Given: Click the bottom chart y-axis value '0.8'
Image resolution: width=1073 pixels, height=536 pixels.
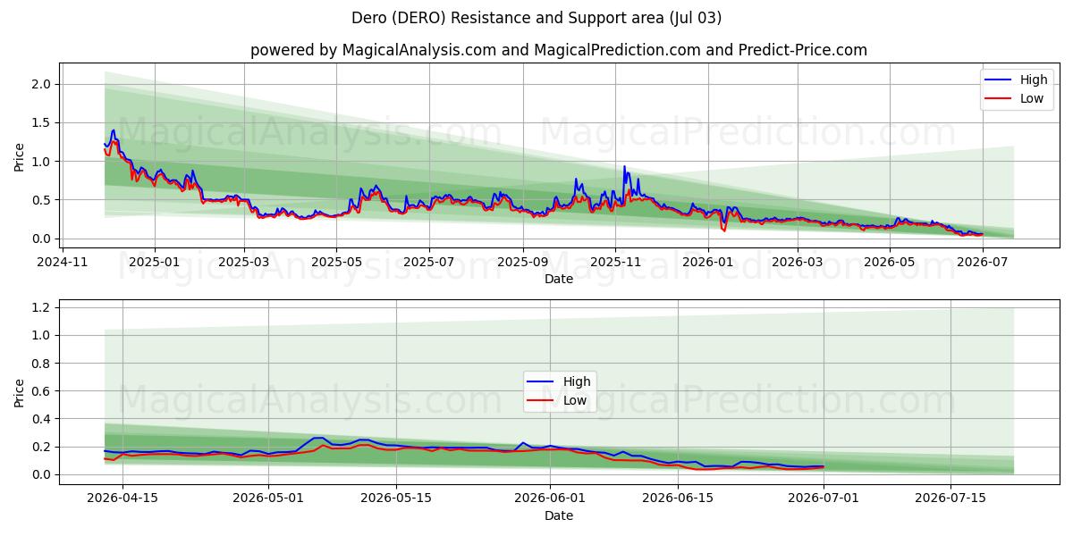Looking at the screenshot, I should [43, 364].
